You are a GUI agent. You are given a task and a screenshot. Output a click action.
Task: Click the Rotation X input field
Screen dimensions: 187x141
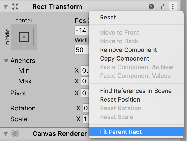point(86,108)
